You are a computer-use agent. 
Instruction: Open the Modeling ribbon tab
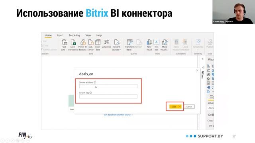click(x=75, y=35)
